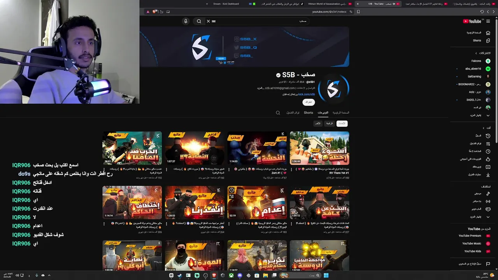Open a new browser tab
This screenshot has width=498, height=280.
(207, 4)
